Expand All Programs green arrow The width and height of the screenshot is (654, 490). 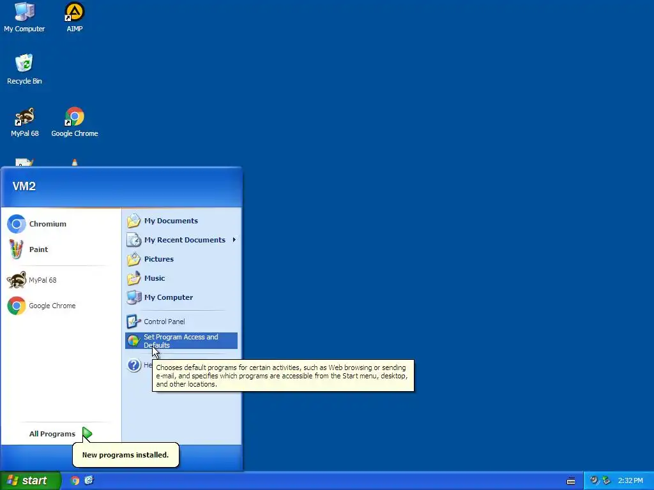pos(87,434)
